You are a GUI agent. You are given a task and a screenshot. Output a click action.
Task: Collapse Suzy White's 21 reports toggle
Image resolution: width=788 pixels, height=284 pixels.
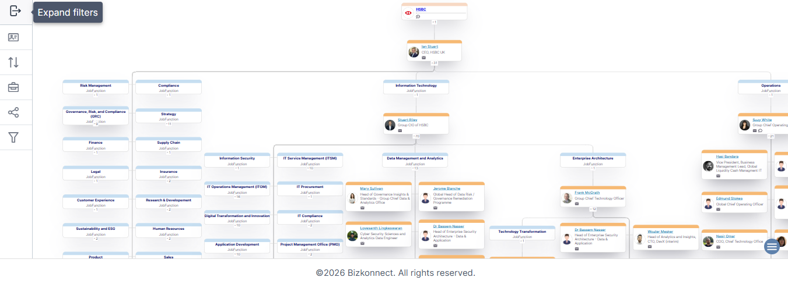771,136
